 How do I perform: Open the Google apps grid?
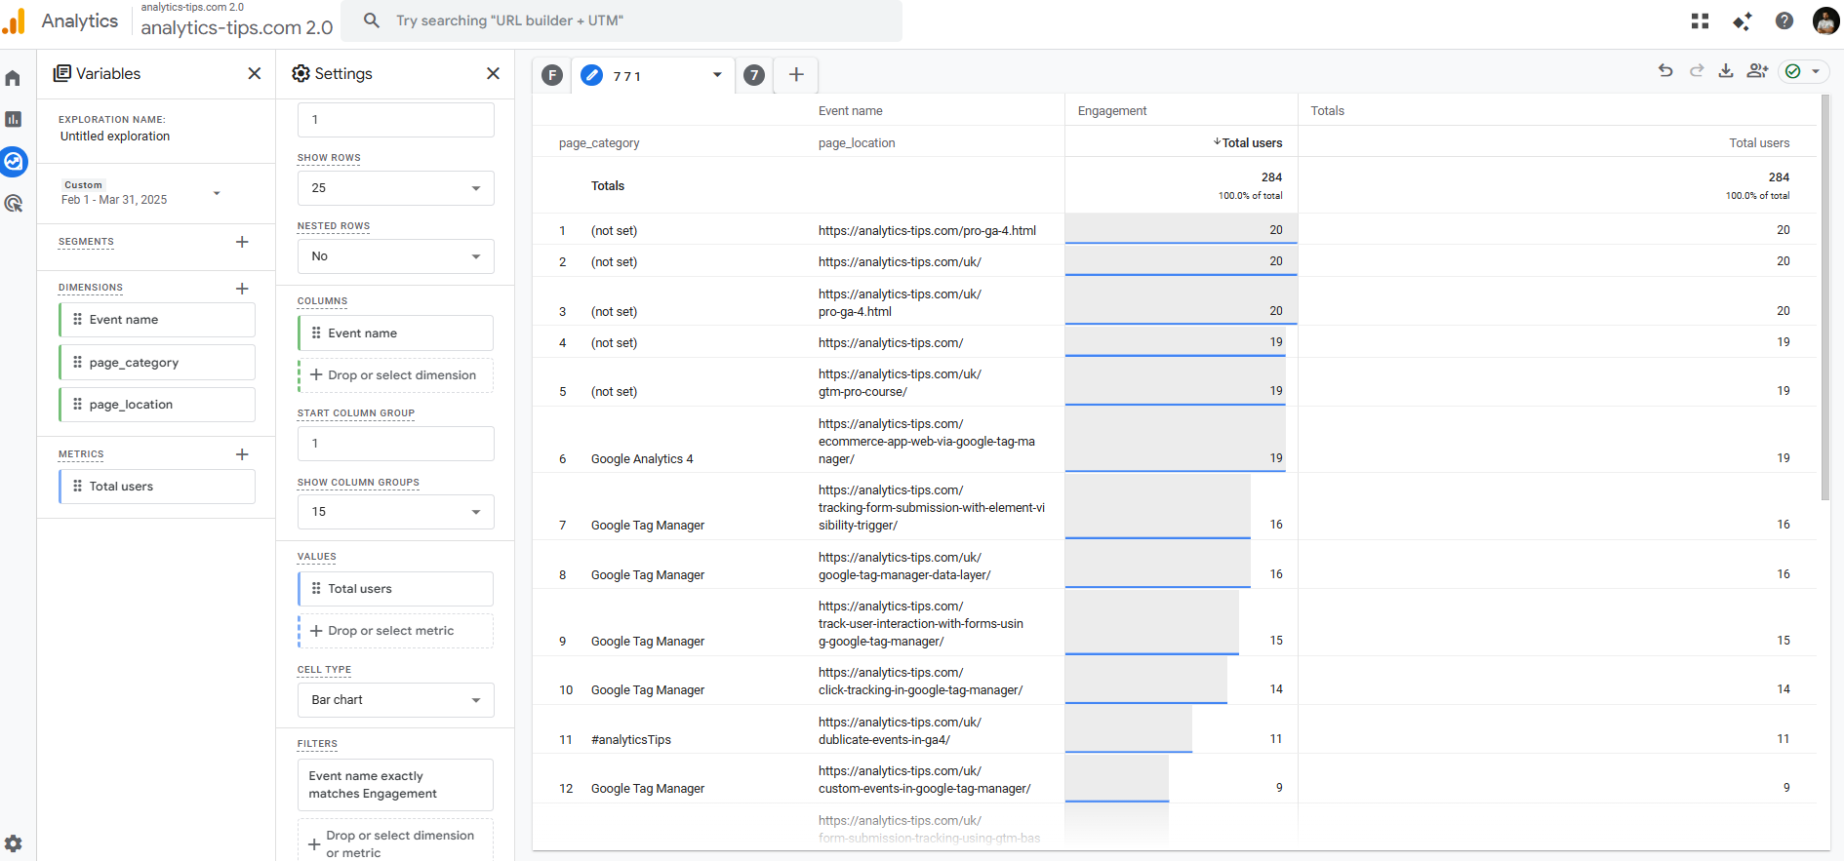click(x=1700, y=20)
